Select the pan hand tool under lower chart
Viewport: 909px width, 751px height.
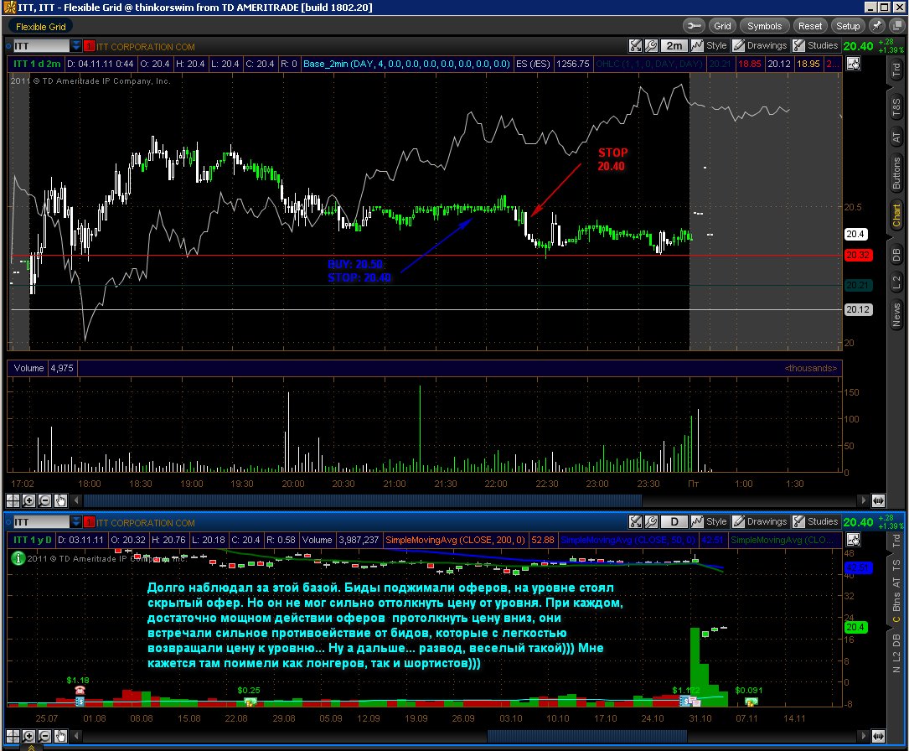click(60, 736)
